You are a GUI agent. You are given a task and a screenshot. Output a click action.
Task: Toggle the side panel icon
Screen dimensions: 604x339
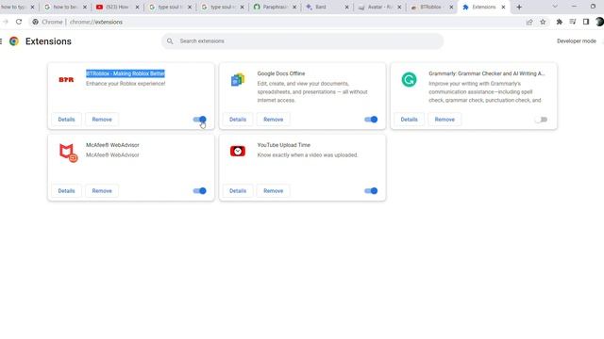586,22
